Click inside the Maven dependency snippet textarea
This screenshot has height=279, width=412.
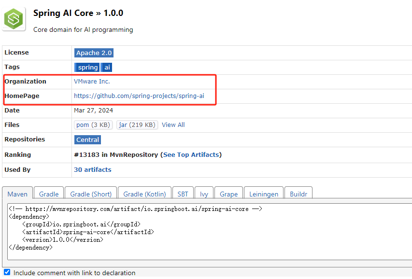(x=210, y=231)
